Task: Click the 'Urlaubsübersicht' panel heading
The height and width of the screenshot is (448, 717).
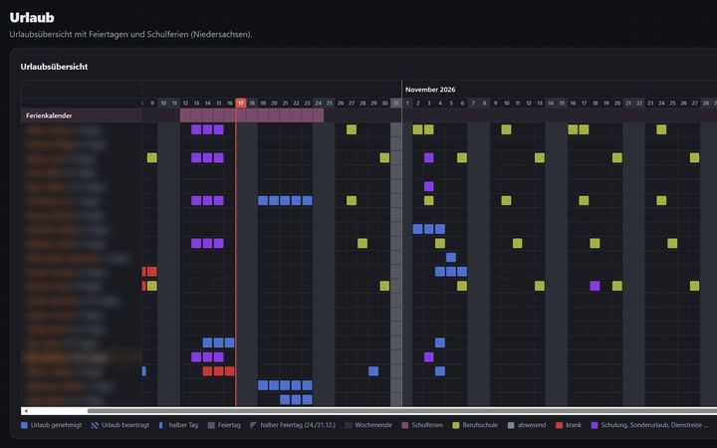Action: pyautogui.click(x=54, y=67)
